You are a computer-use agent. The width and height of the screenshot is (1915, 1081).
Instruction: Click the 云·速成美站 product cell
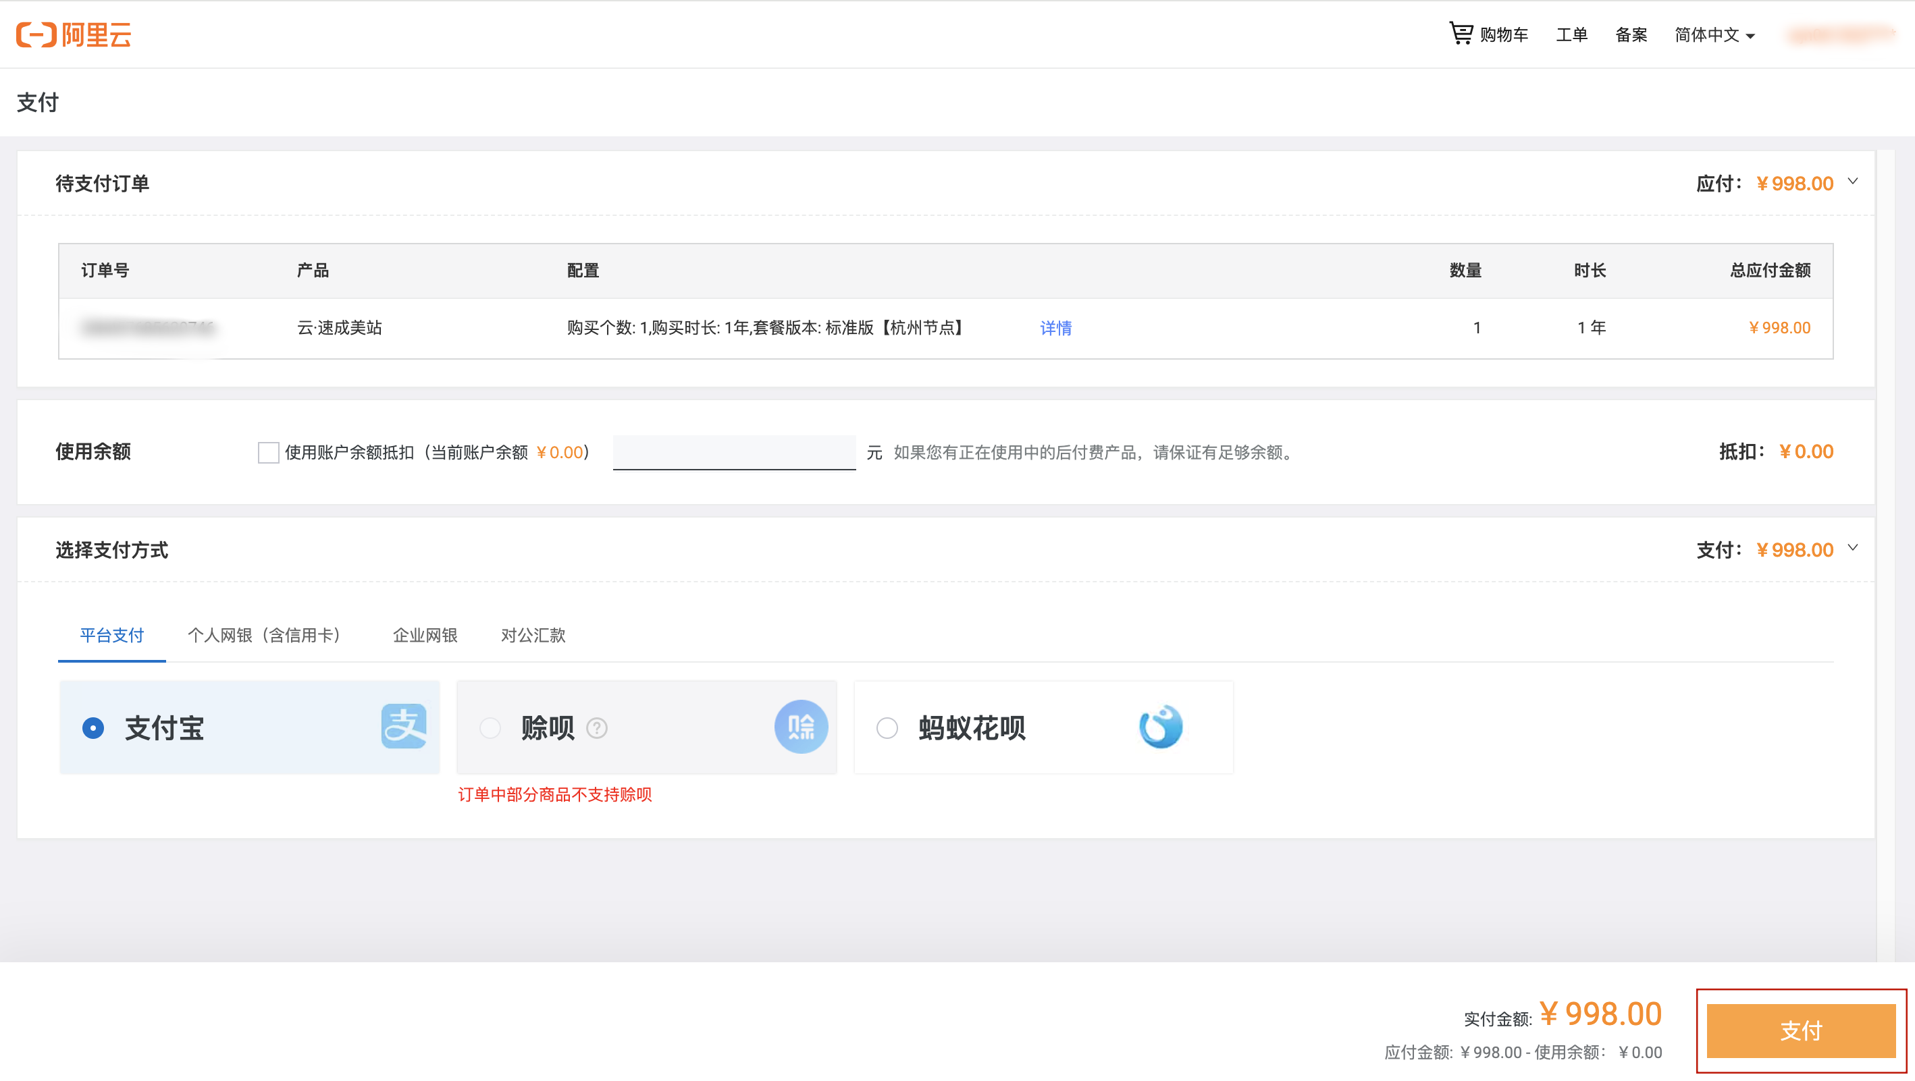click(x=339, y=328)
